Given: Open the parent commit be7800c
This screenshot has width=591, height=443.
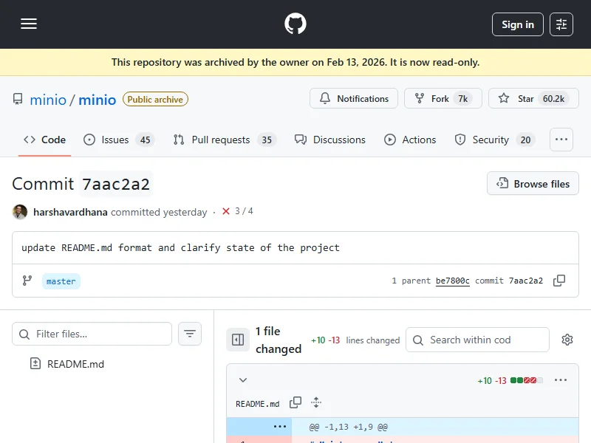Looking at the screenshot, I should coord(452,281).
